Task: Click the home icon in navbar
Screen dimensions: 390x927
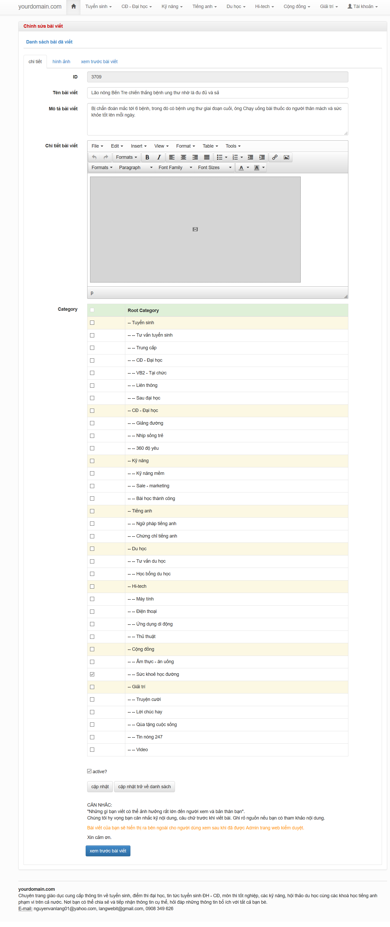Action: tap(73, 6)
